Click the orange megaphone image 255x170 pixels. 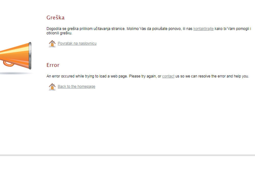[x=16, y=56]
